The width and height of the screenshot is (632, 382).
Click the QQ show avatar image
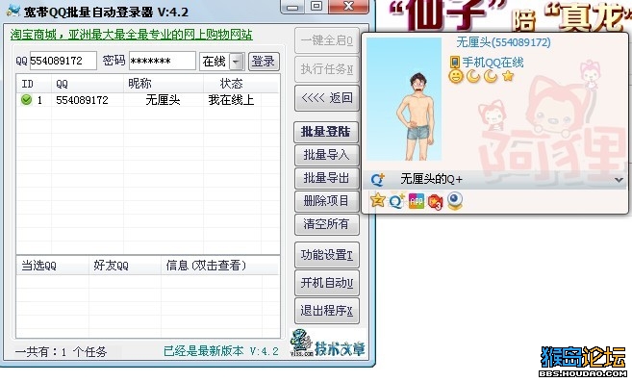404,99
